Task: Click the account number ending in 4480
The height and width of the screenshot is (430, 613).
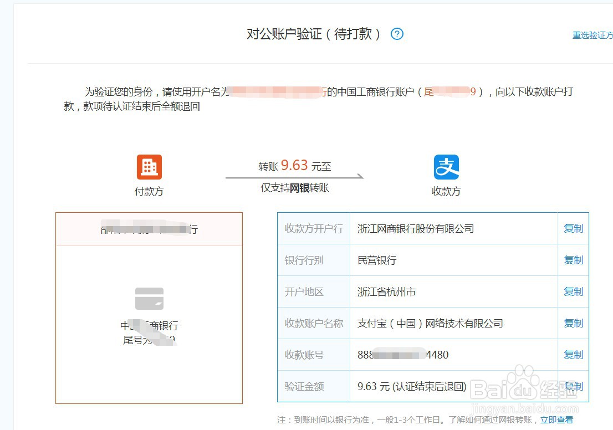Action: pyautogui.click(x=403, y=355)
